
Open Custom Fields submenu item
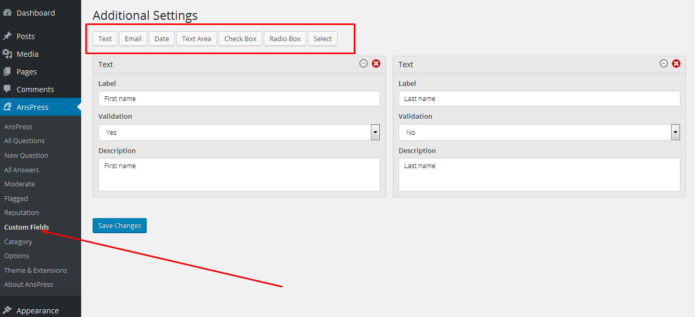coord(27,227)
